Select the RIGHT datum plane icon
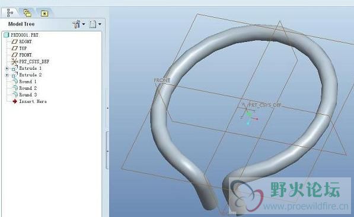The height and width of the screenshot is (217, 354). pyautogui.click(x=15, y=41)
